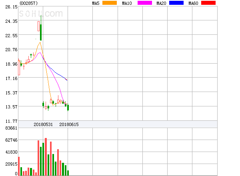Screen dimensions: 240x176
Task: Click the 20180615 date label
Action: pyautogui.click(x=69, y=124)
